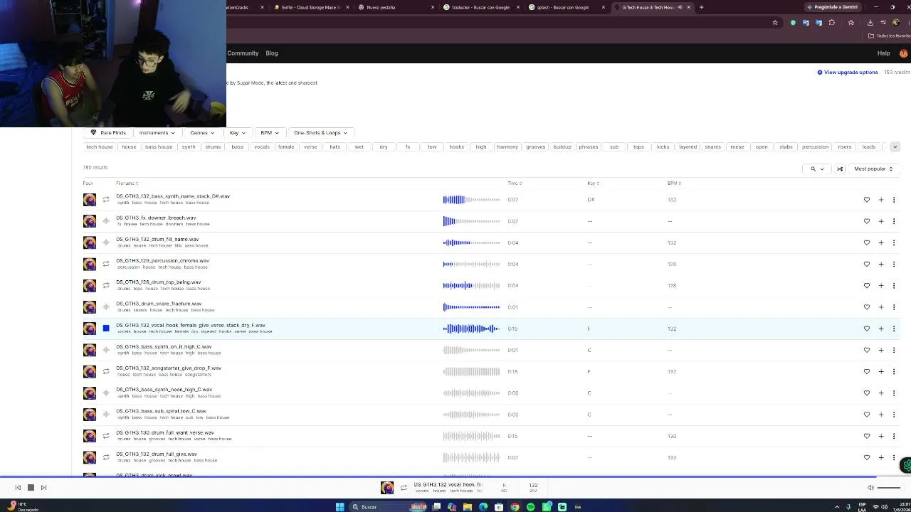
Task: Open File Explorer from taskbar
Action: coord(468,506)
